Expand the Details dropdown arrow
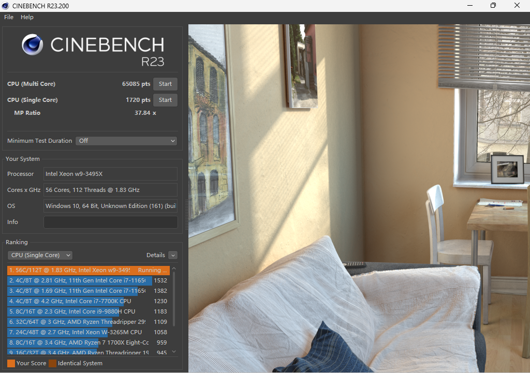530x373 pixels. (x=173, y=255)
